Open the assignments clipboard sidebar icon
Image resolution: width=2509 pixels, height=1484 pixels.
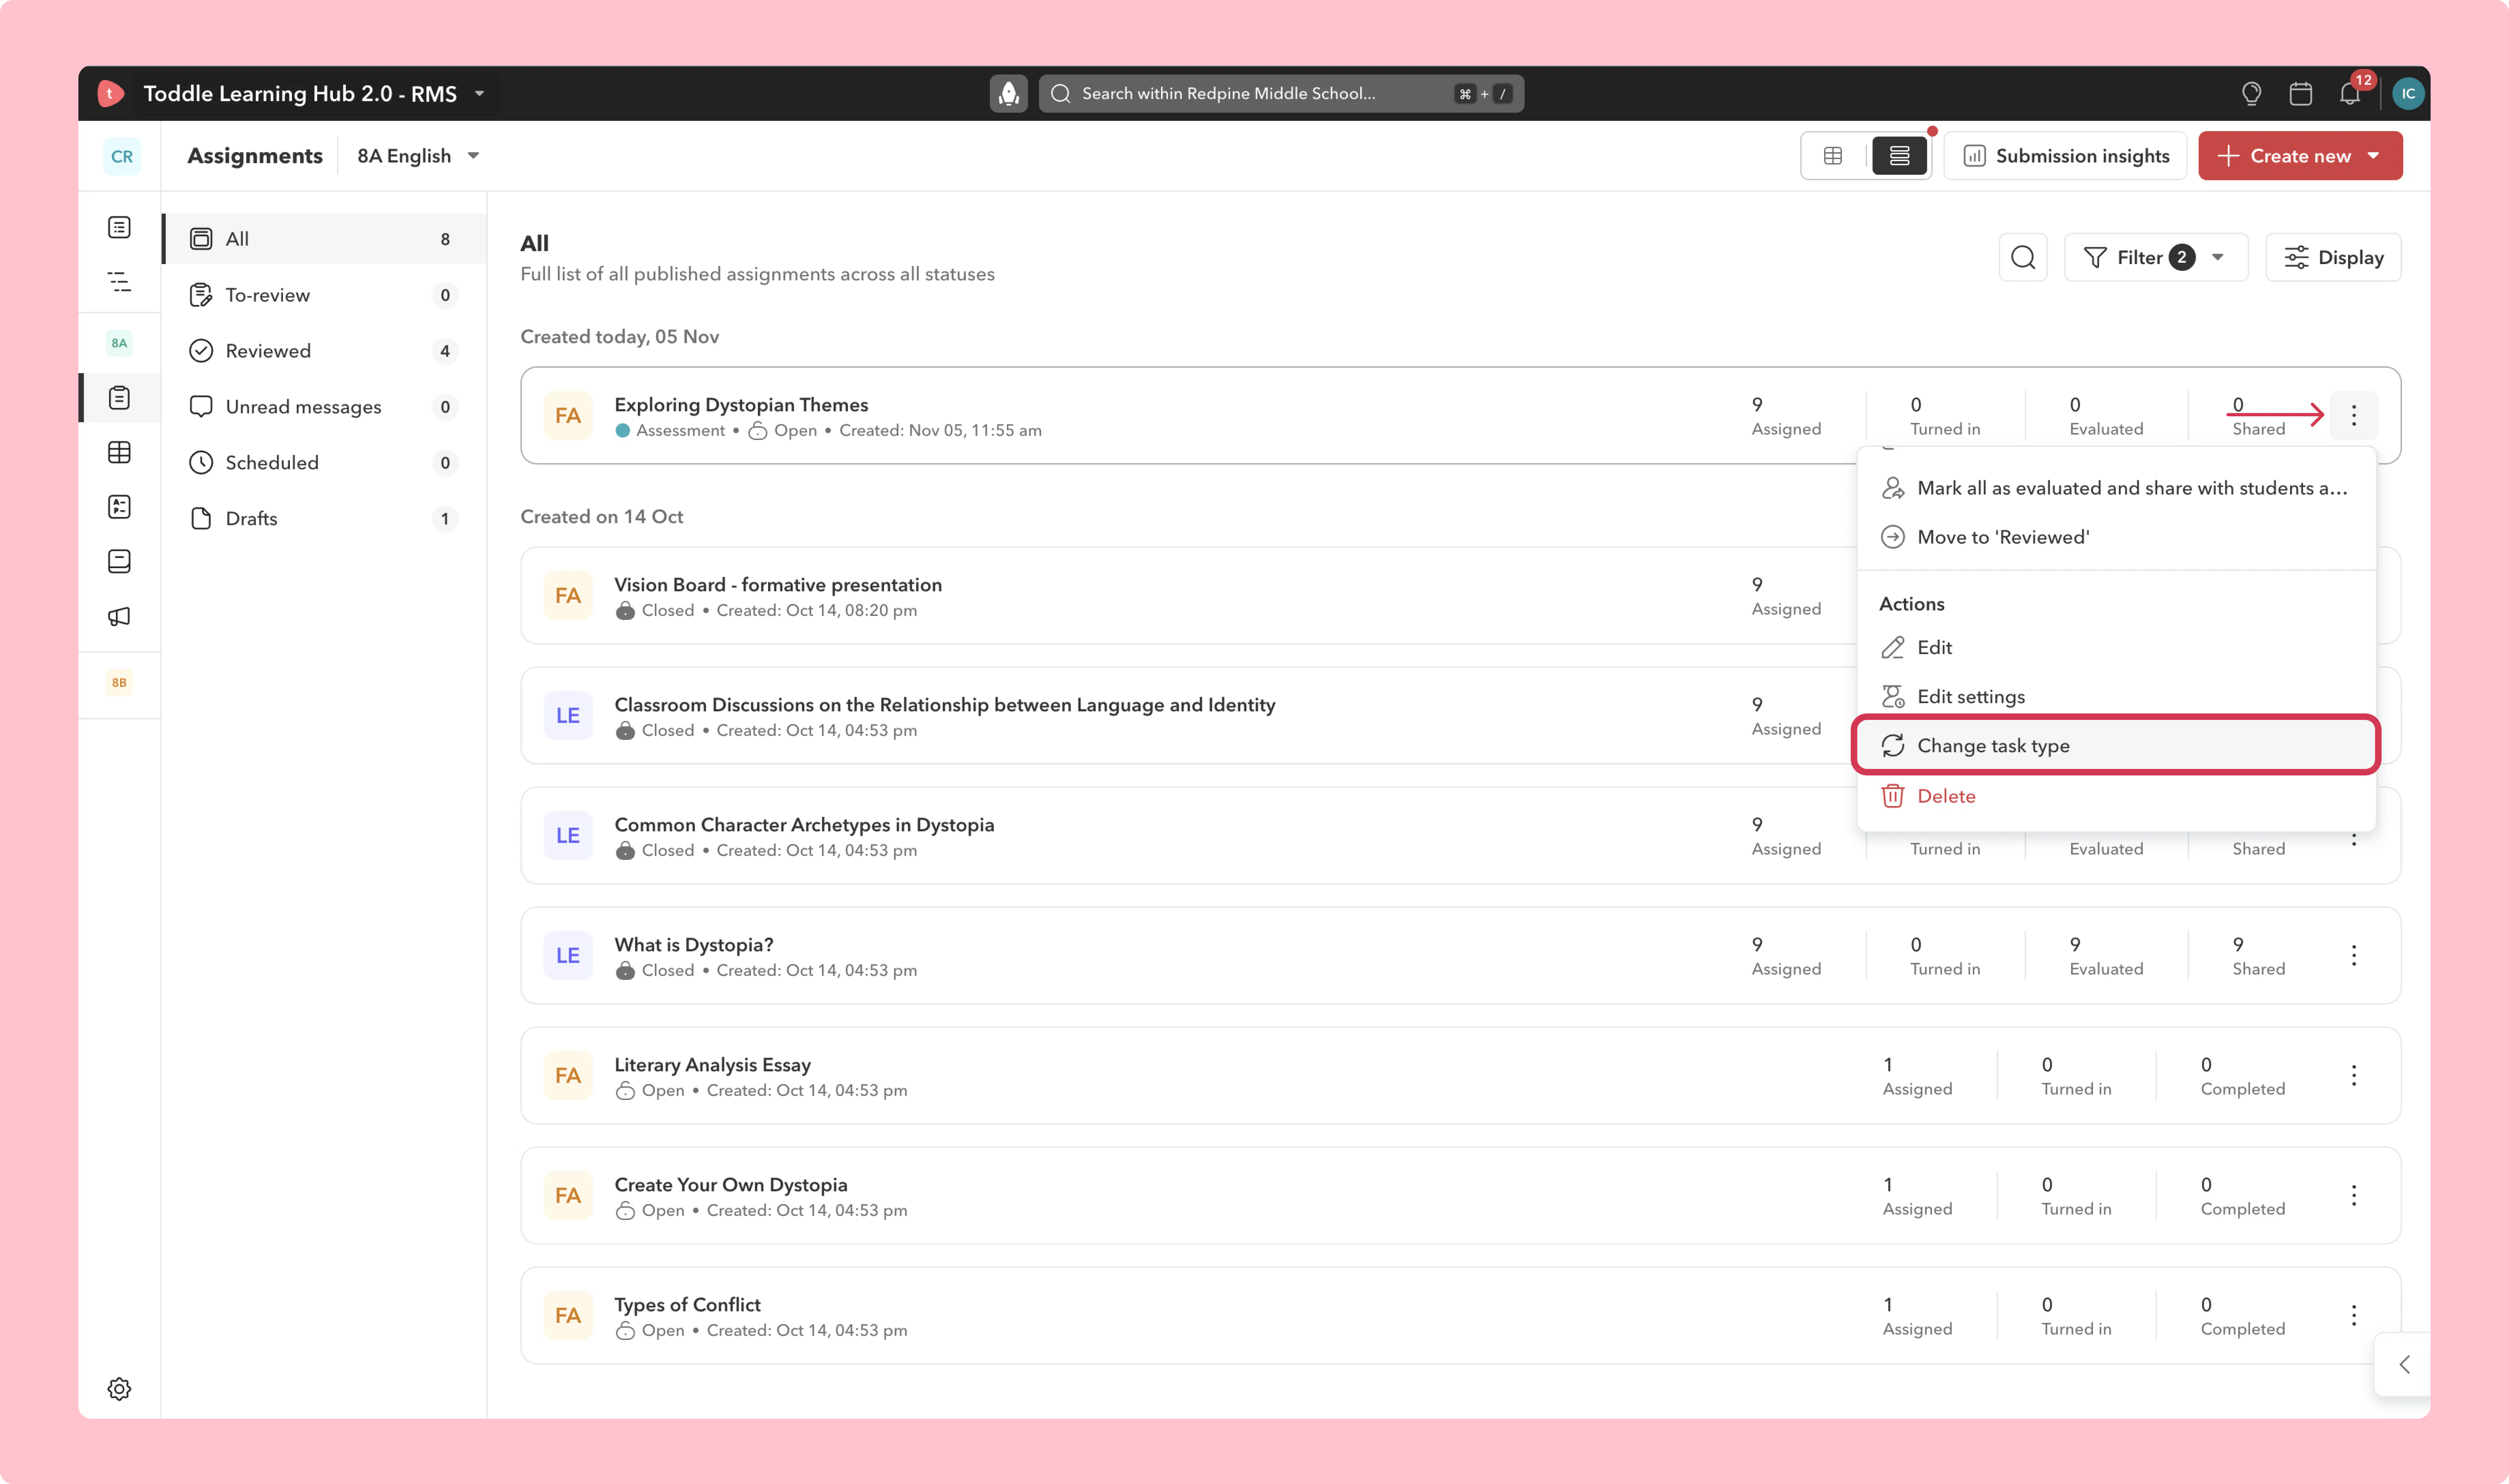tap(119, 398)
